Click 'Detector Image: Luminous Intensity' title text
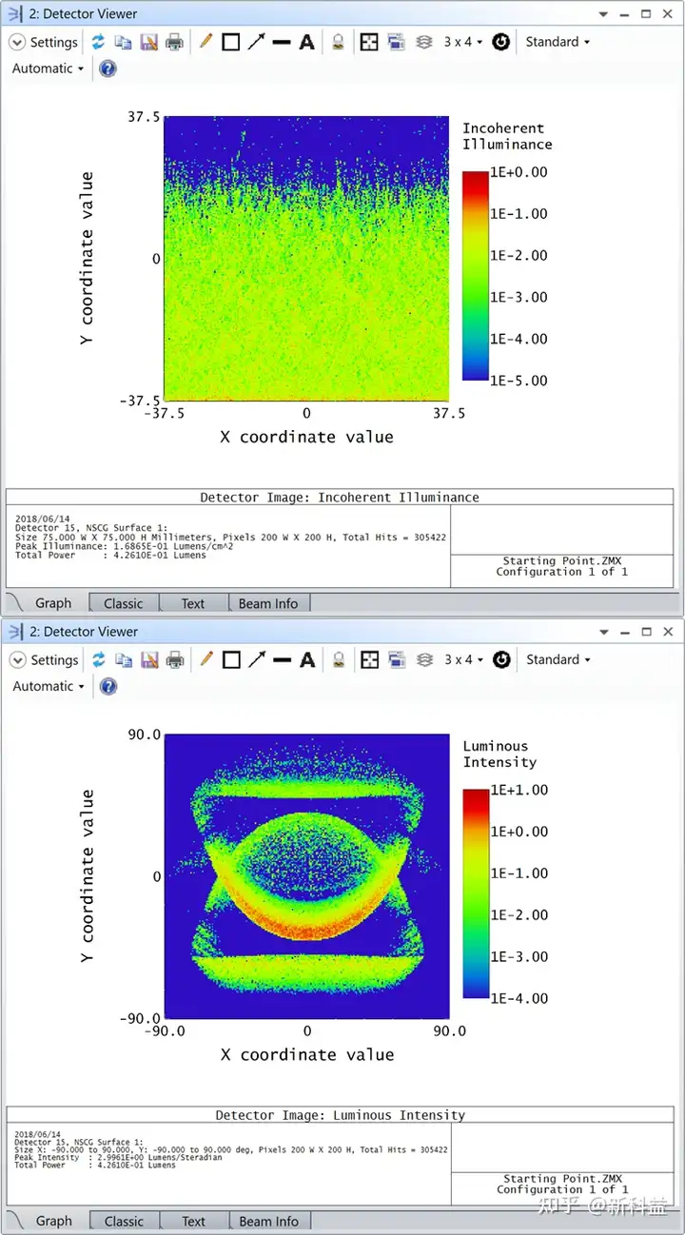Image resolution: width=685 pixels, height=1235 pixels. click(341, 1114)
